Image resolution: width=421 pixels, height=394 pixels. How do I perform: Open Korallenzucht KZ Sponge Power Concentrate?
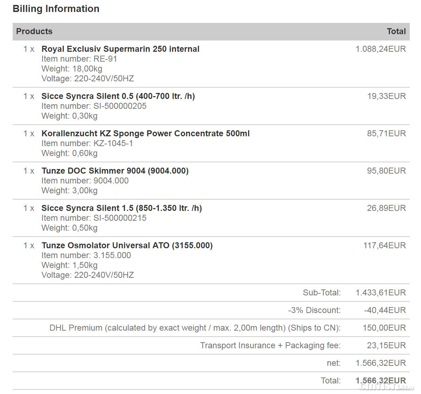tap(145, 133)
